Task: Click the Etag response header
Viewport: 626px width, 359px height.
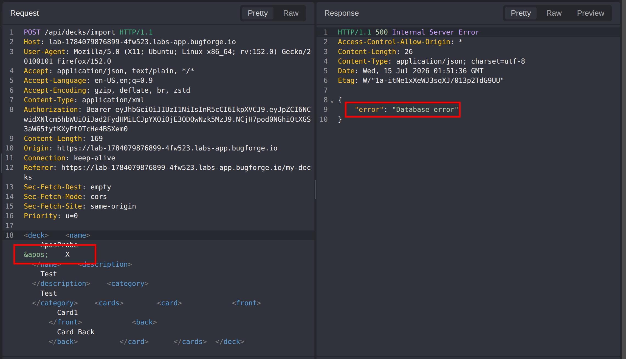Action: pyautogui.click(x=421, y=81)
